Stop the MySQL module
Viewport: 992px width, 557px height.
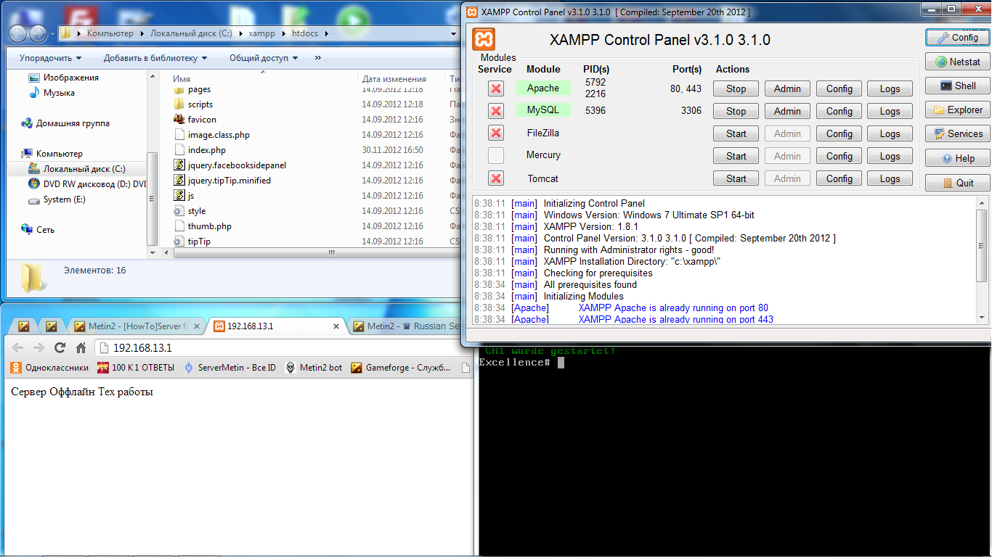point(736,111)
